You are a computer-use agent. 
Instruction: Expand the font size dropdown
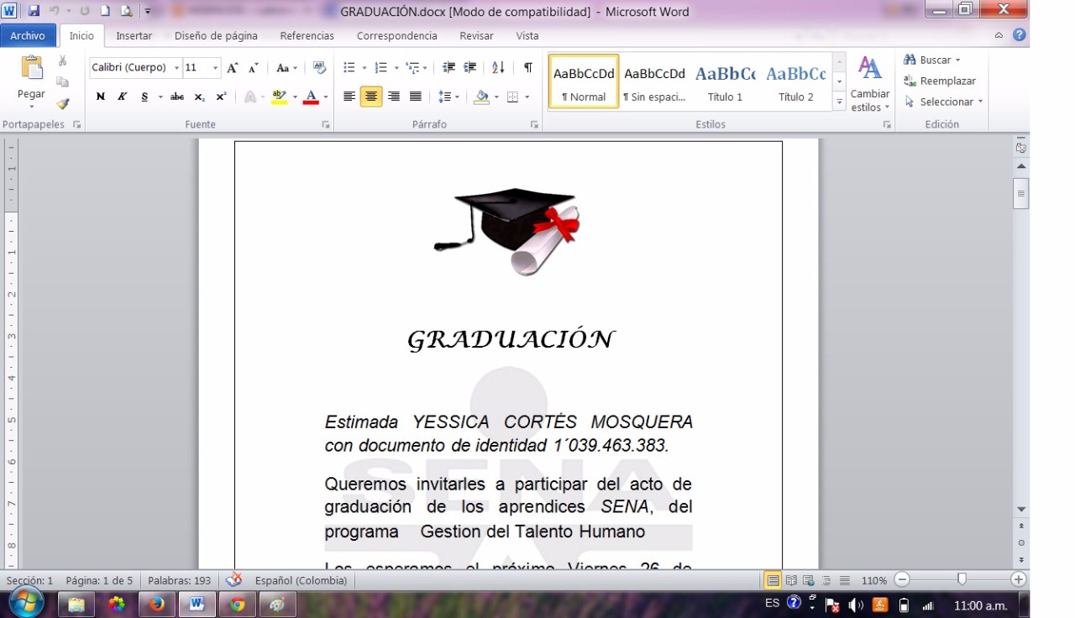click(216, 68)
